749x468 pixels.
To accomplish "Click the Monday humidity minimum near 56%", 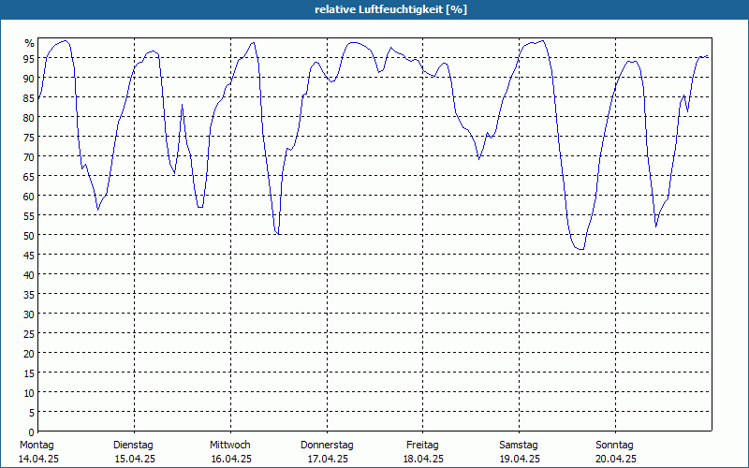I will 98,209.
